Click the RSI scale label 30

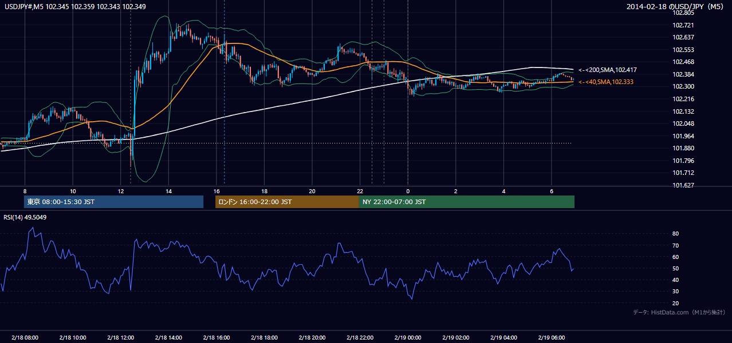tap(676, 292)
